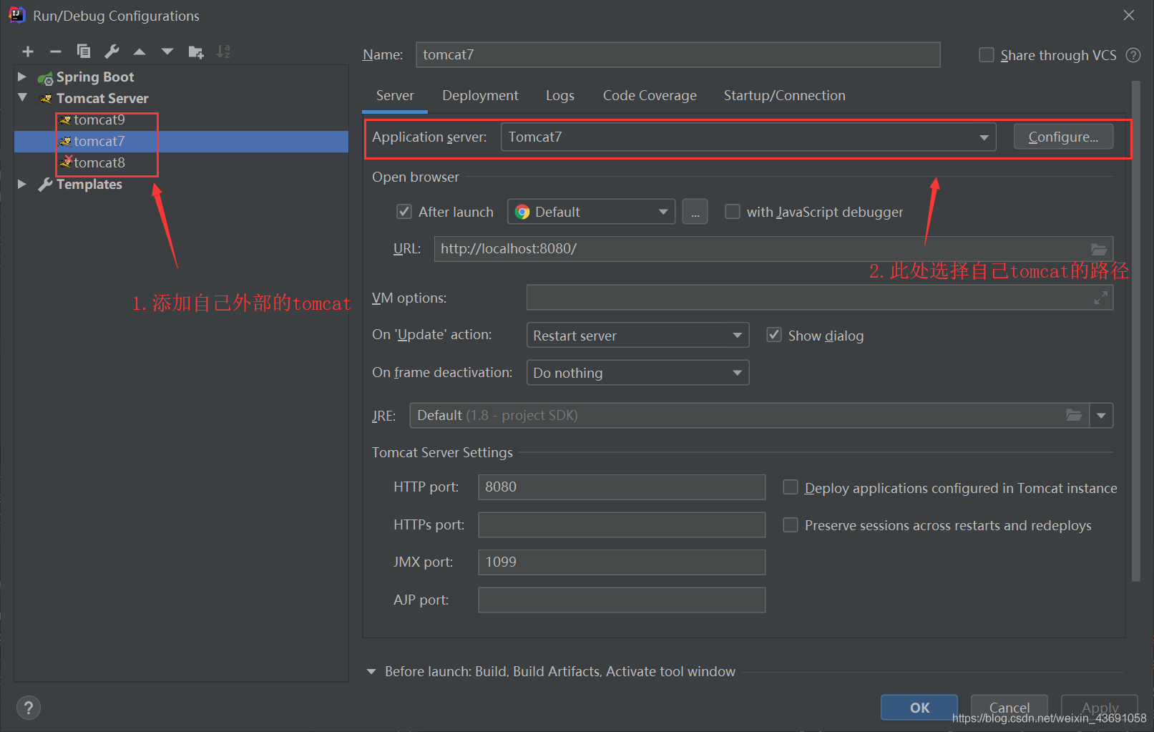Switch to the Logs tab
This screenshot has height=732, width=1154.
pyautogui.click(x=560, y=96)
